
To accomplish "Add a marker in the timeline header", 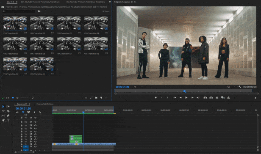I will tap(34, 112).
